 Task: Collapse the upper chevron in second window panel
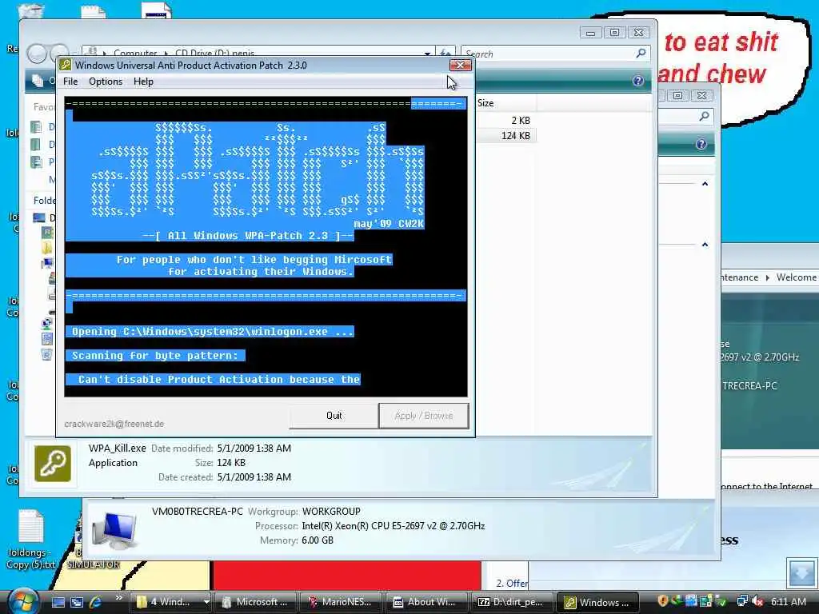pos(705,184)
